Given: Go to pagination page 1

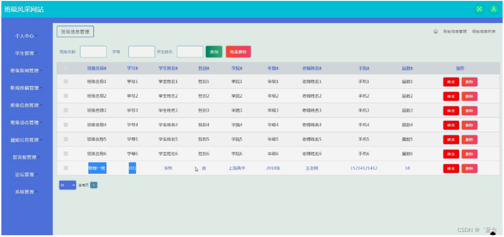Looking at the screenshot, I should tap(94, 185).
